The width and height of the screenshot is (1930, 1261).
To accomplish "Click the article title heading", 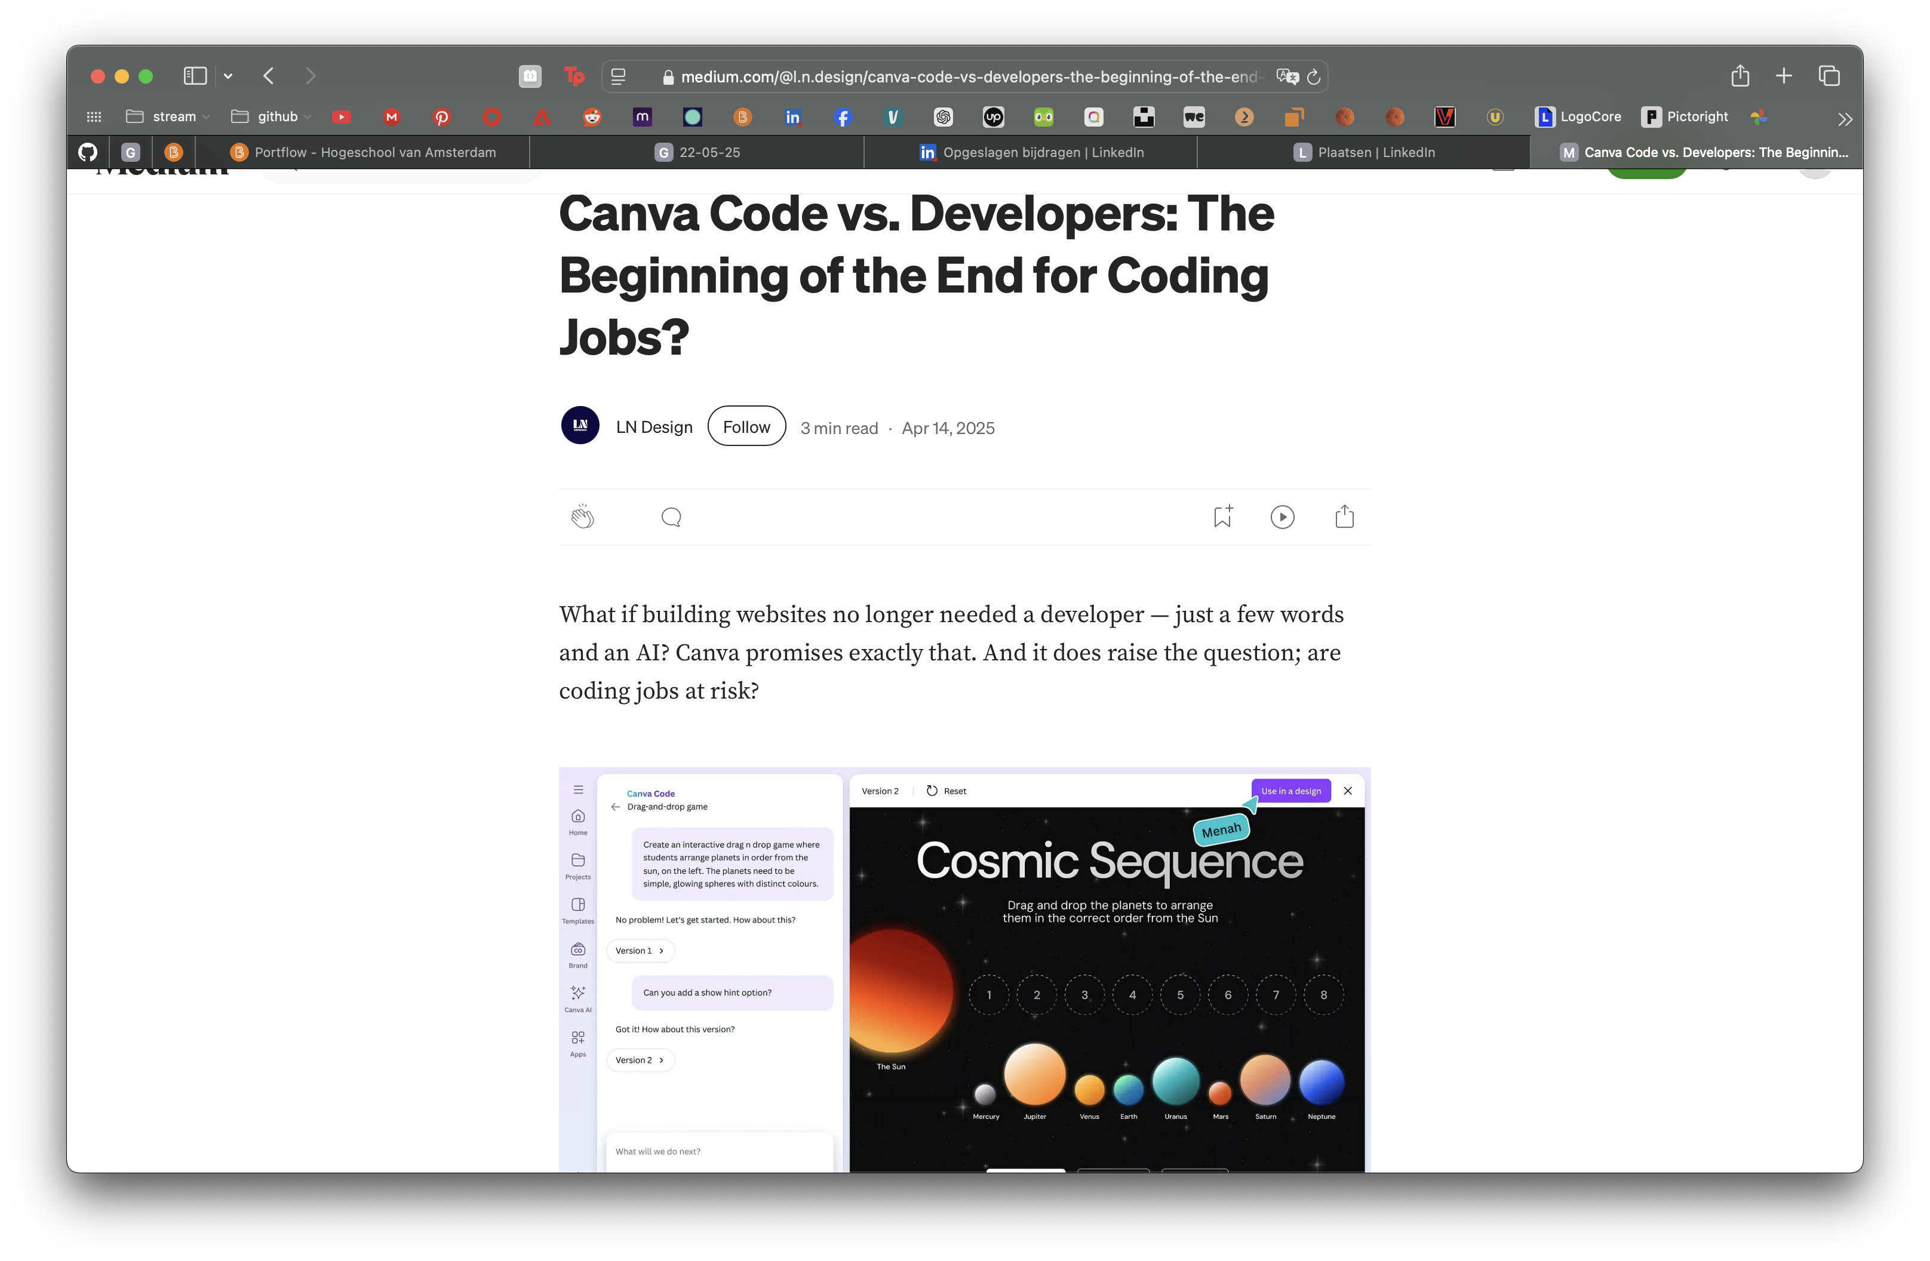I will point(917,276).
